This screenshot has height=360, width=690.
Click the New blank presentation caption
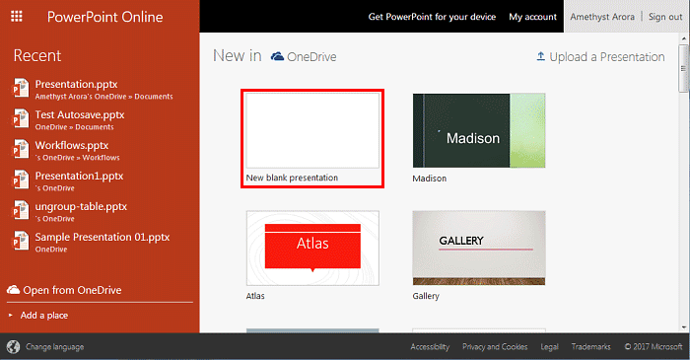pos(292,178)
